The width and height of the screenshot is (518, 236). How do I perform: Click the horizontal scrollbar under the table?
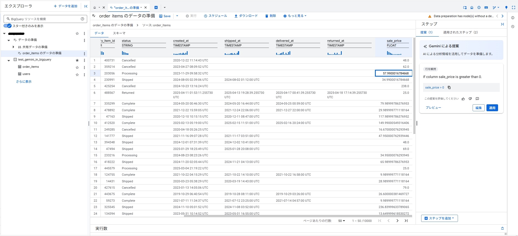tap(297, 216)
